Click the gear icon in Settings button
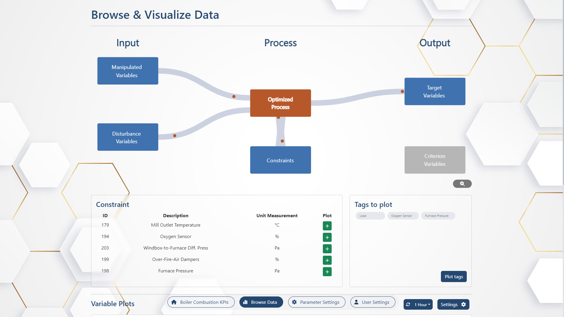The width and height of the screenshot is (564, 317). (x=464, y=304)
